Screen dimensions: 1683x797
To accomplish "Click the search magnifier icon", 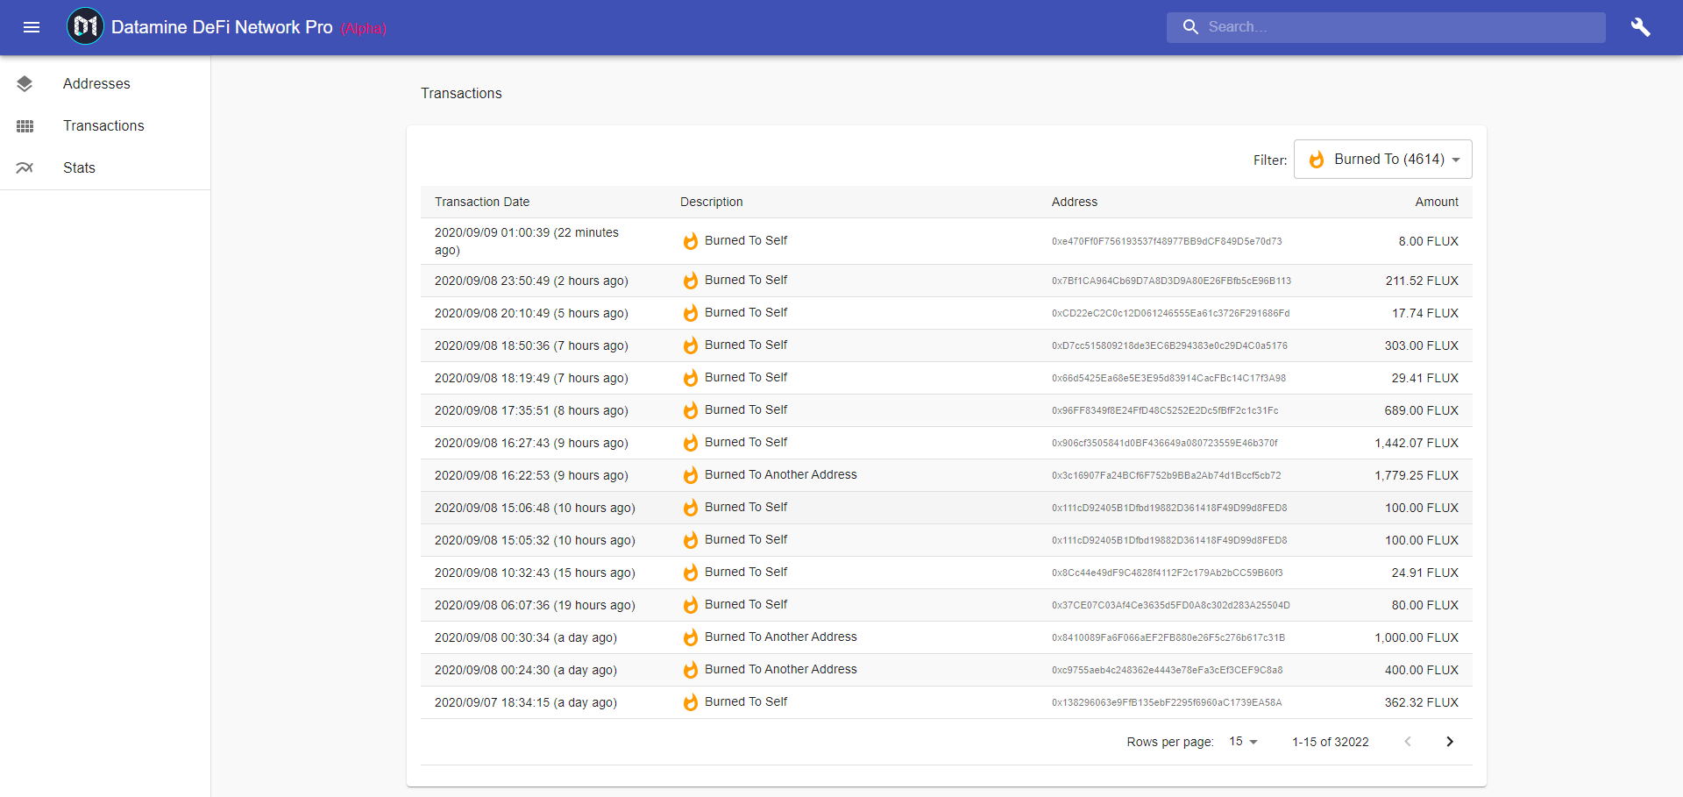I will (1189, 27).
